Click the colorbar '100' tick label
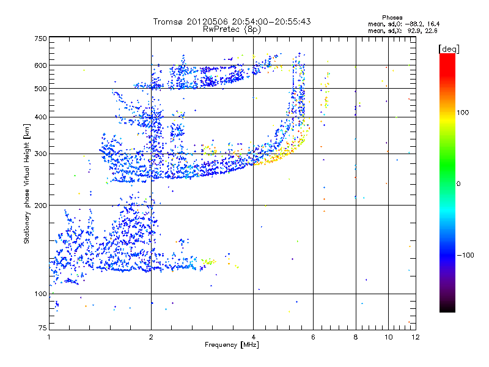Screen dimensions: 489x367 463,113
